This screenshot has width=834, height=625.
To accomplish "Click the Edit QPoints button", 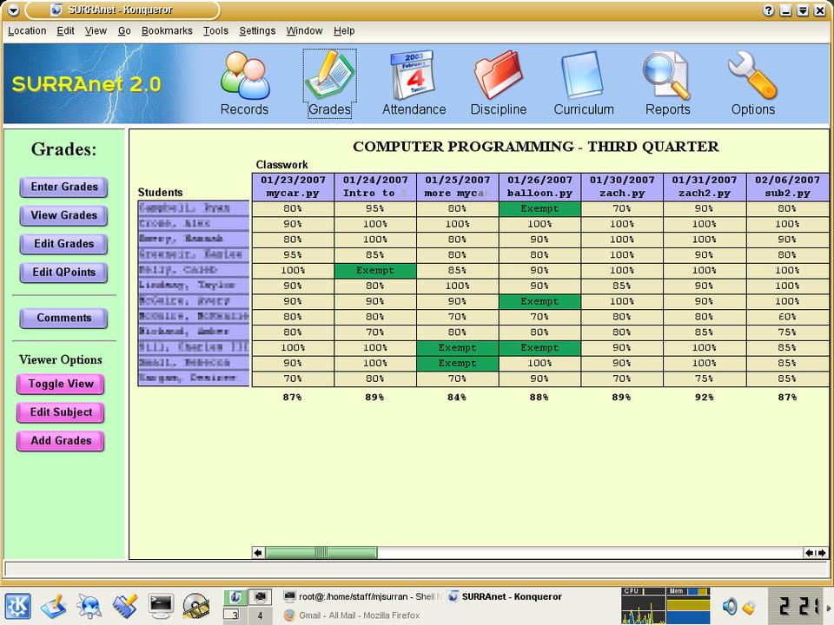I will click(63, 272).
